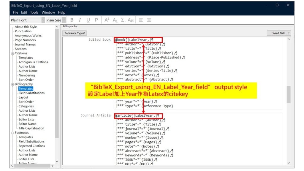Select Author Name under Citations

pos(28,71)
